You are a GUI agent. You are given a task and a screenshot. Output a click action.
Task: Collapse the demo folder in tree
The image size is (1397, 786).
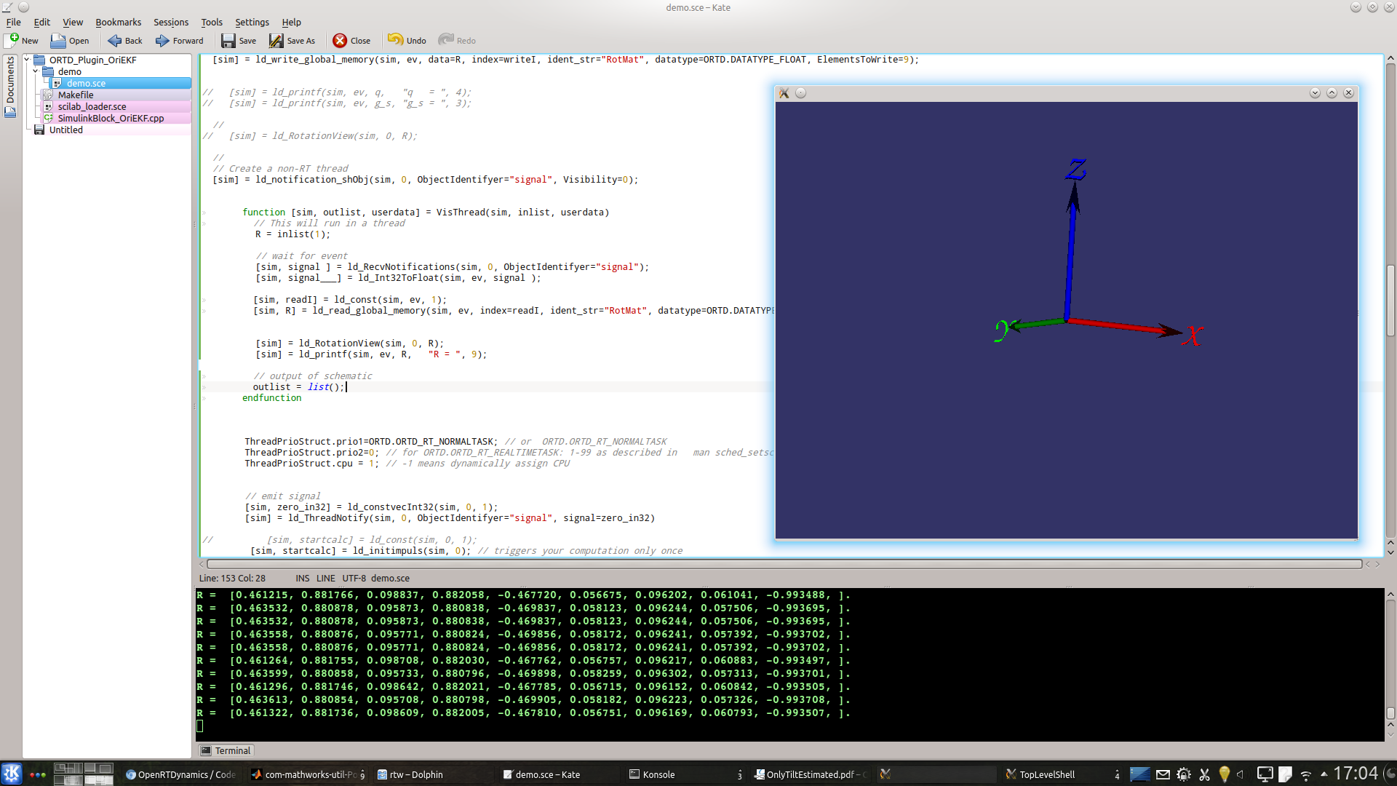35,71
